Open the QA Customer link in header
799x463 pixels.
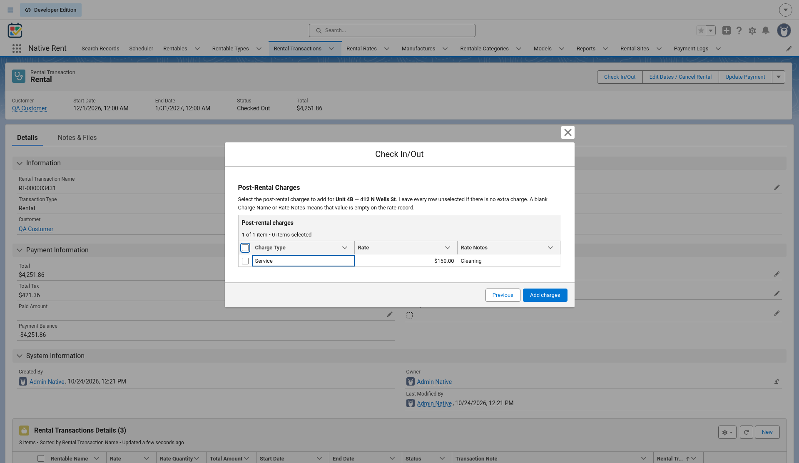29,108
